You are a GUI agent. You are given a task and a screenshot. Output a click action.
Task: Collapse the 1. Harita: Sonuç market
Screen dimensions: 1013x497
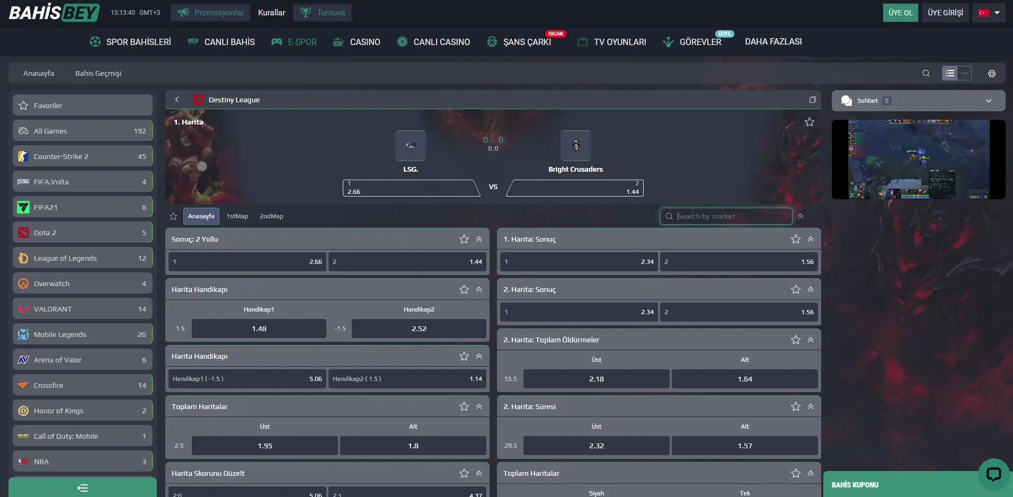(811, 239)
